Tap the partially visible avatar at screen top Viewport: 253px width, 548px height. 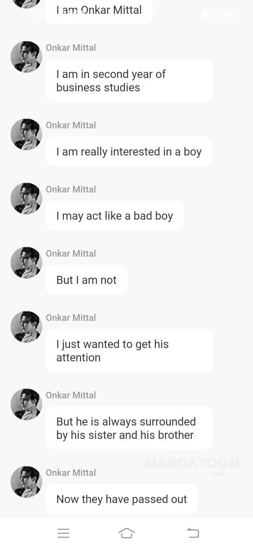coord(26,4)
